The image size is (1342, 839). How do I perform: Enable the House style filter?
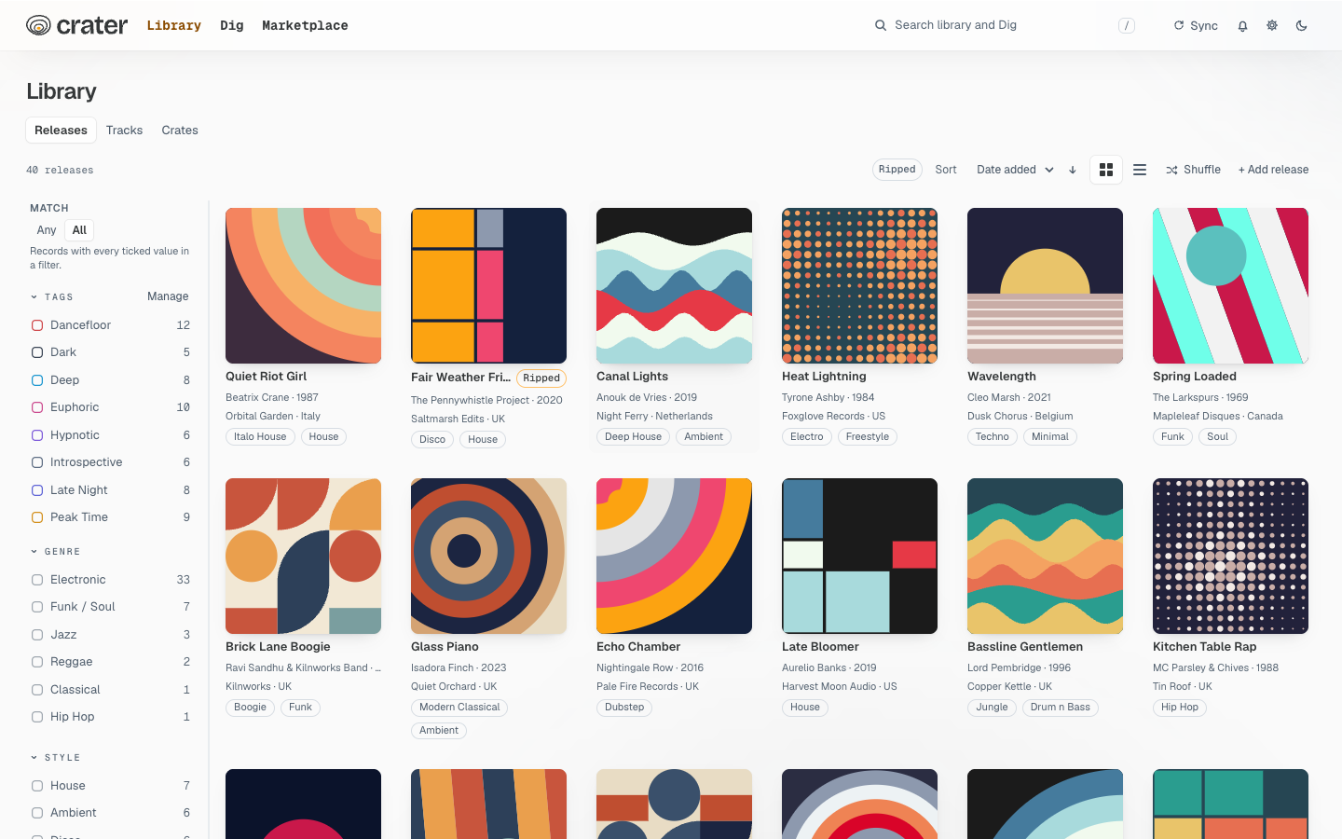coord(37,786)
